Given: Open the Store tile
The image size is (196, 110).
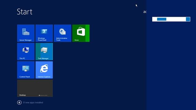Looking at the screenshot, I should coord(81,33).
